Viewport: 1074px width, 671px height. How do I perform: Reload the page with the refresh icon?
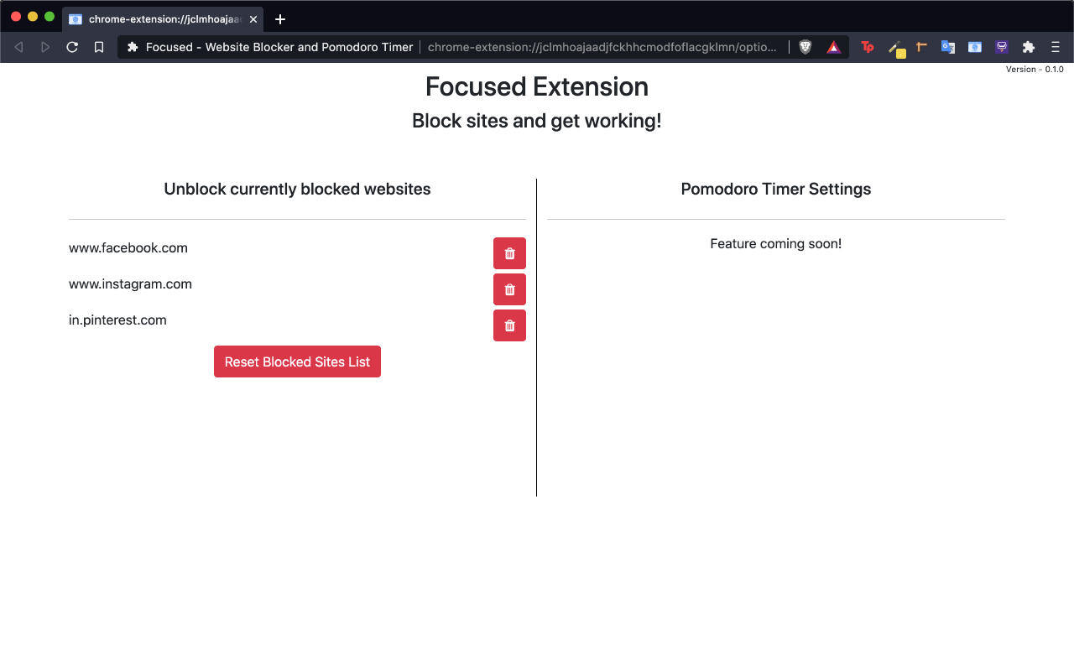72,47
